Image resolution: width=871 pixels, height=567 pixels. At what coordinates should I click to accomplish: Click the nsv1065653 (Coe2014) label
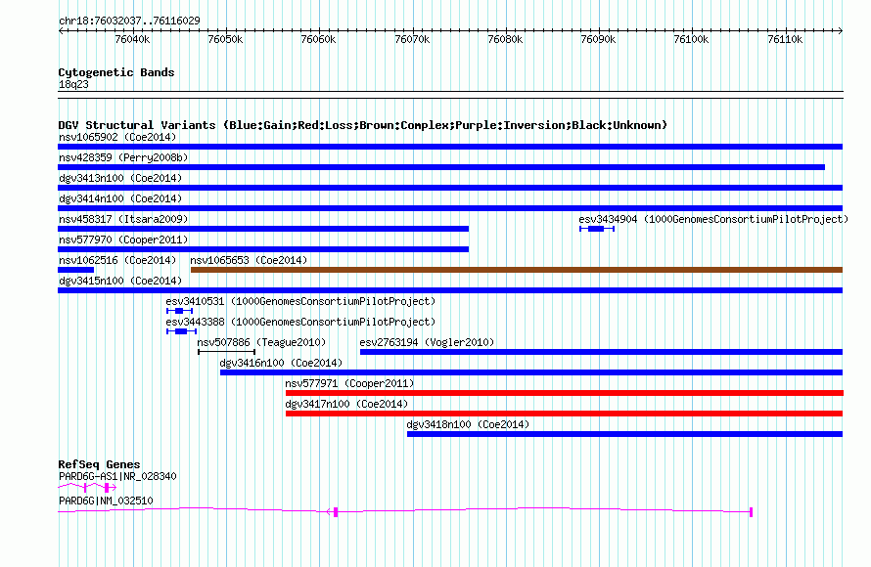[249, 260]
